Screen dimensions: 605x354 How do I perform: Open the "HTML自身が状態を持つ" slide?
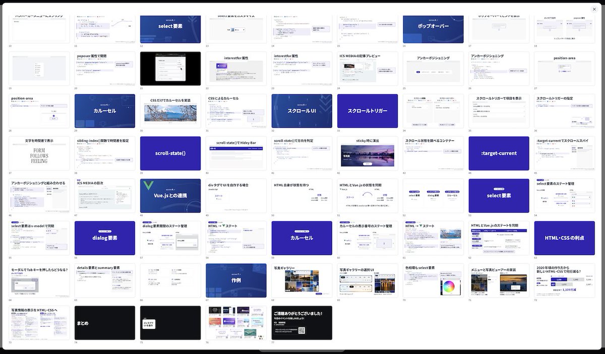(302, 196)
